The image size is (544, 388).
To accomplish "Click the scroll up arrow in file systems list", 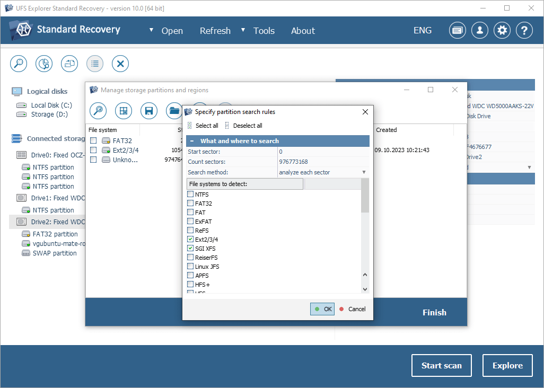I will coord(365,275).
